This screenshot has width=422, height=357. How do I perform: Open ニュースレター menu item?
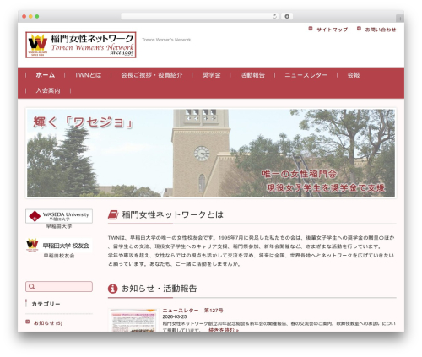[306, 75]
